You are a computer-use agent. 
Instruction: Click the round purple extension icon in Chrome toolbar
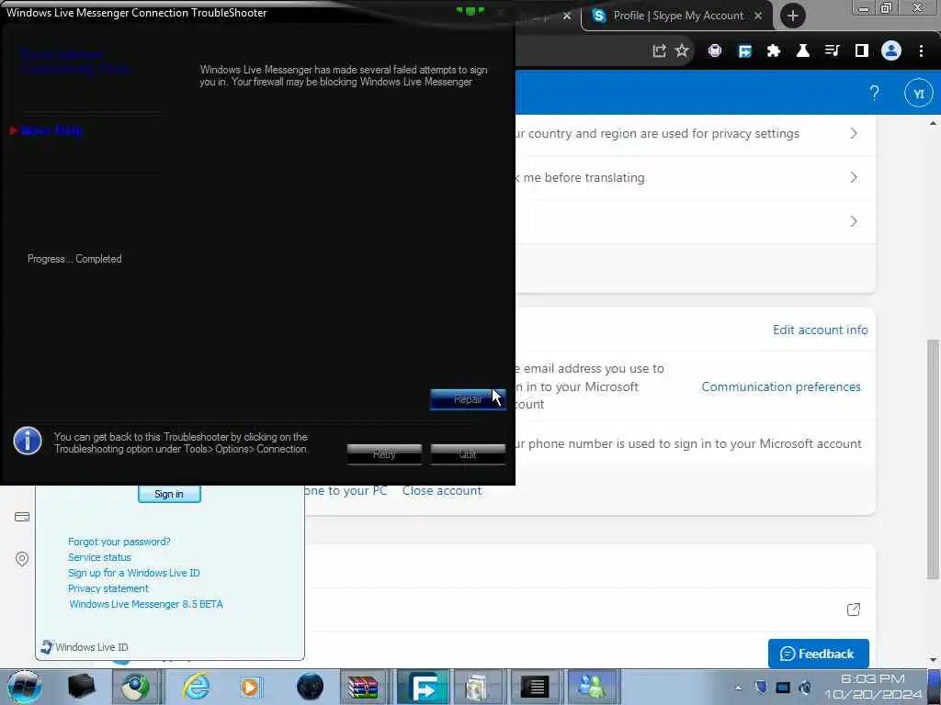(x=714, y=51)
